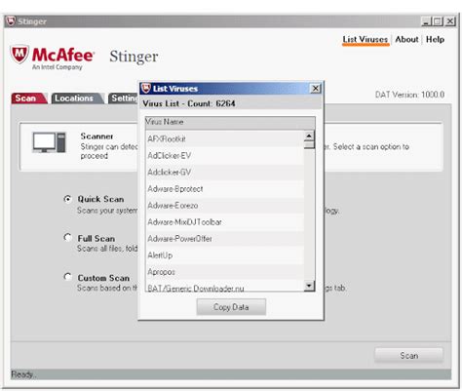Click the Copy Data button
The width and height of the screenshot is (462, 391).
231,307
